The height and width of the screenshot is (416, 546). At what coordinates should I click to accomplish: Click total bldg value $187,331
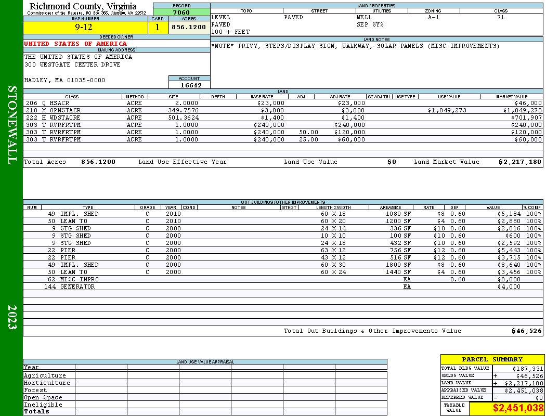528,368
